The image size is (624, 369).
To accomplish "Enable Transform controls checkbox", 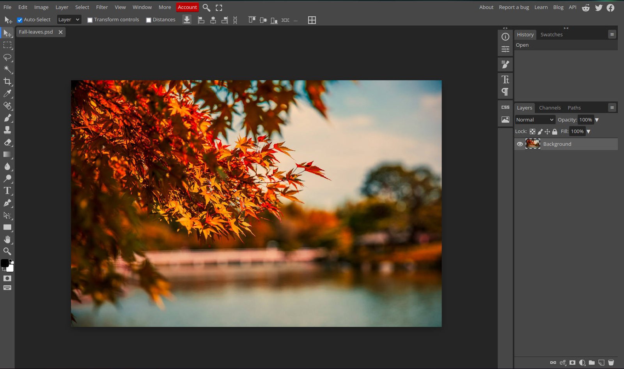I will (90, 20).
